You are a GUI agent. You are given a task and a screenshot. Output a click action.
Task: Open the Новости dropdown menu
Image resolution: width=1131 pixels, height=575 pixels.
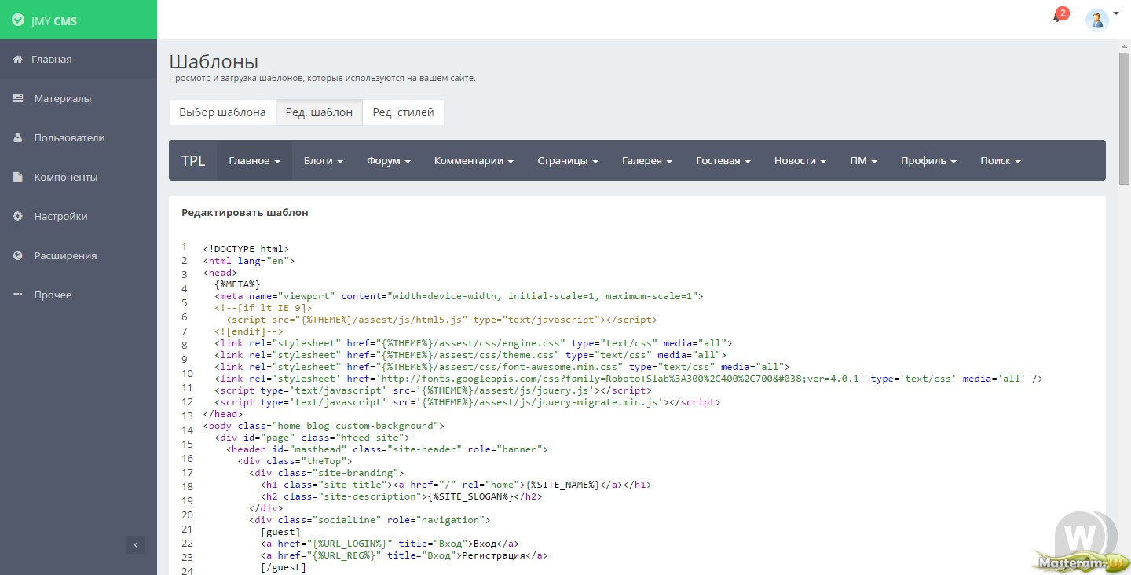click(x=800, y=160)
